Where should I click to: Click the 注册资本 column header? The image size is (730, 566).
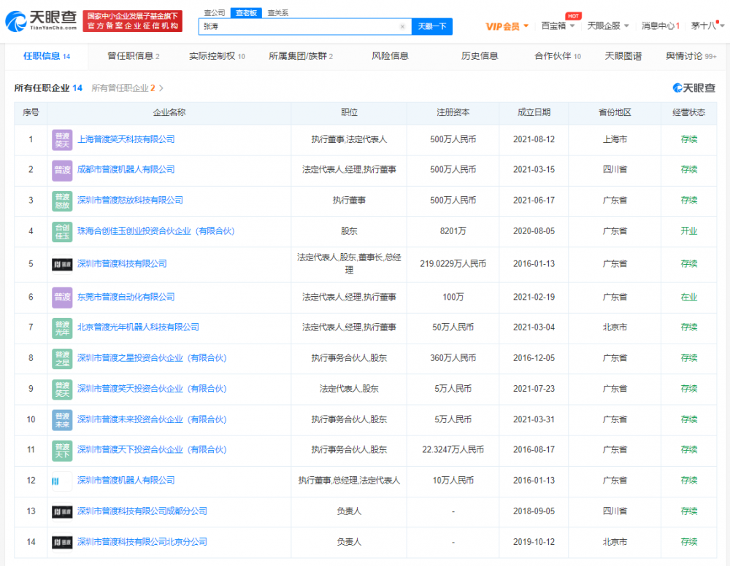tap(453, 112)
